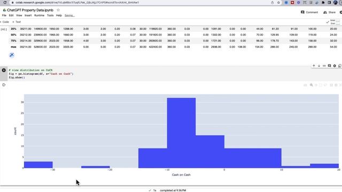
Task: Bookmark this page with star icon
Action: pyautogui.click(x=278, y=3)
